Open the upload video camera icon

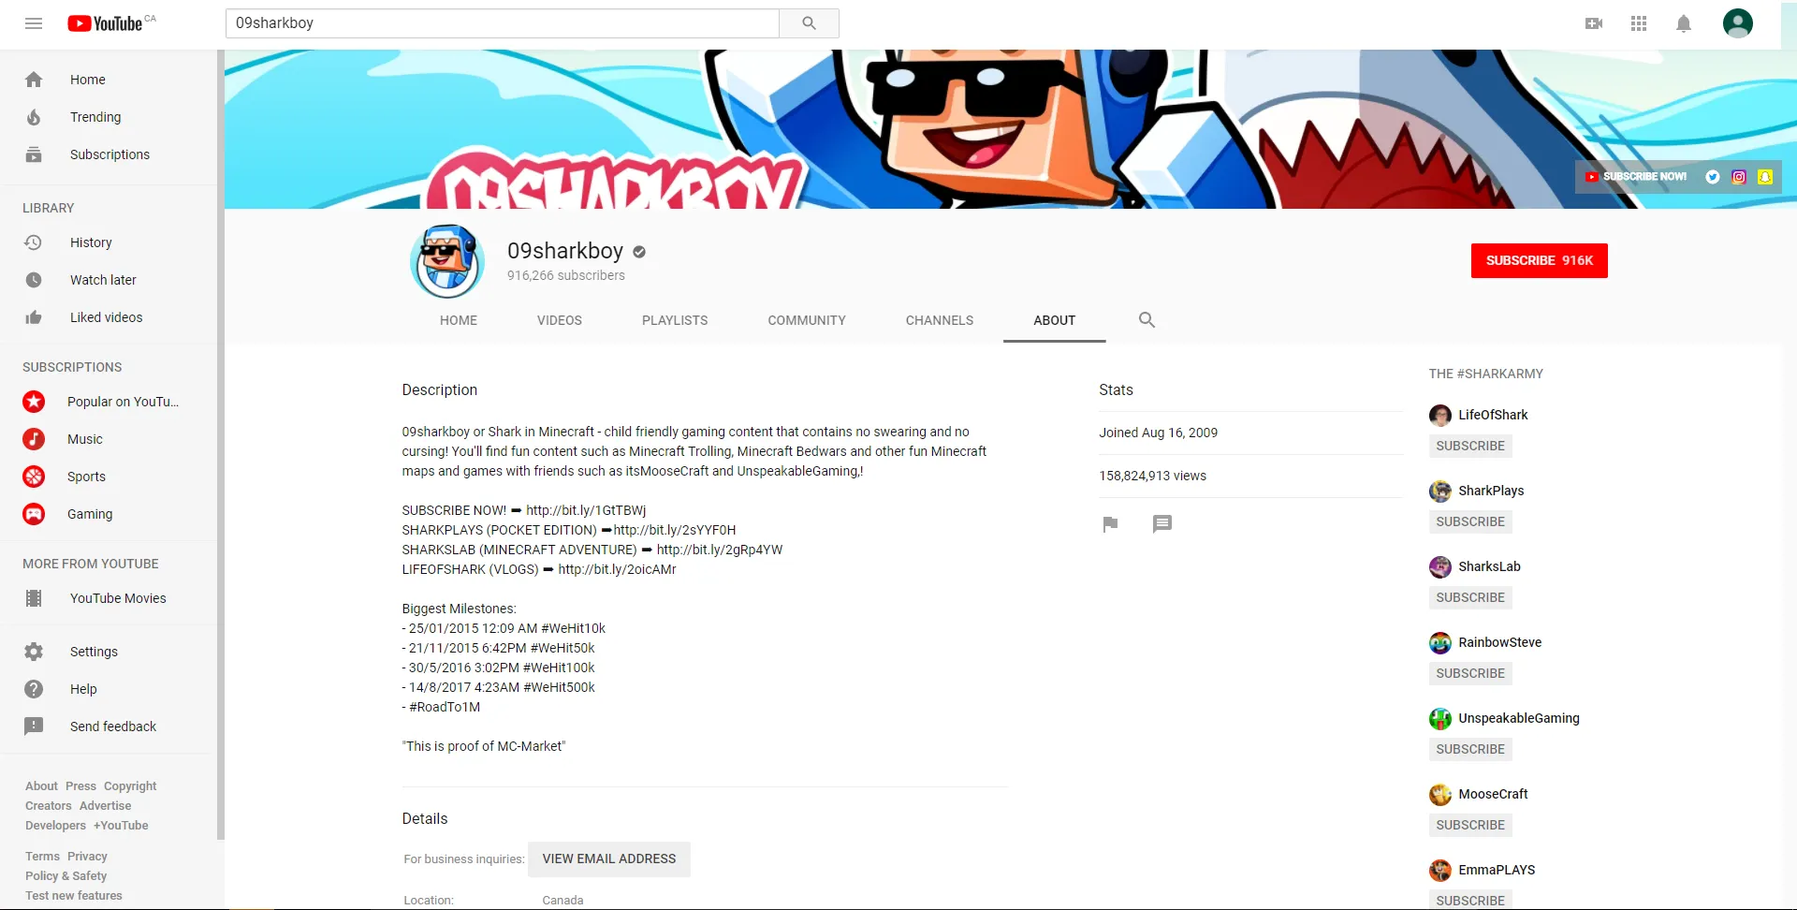pos(1594,23)
